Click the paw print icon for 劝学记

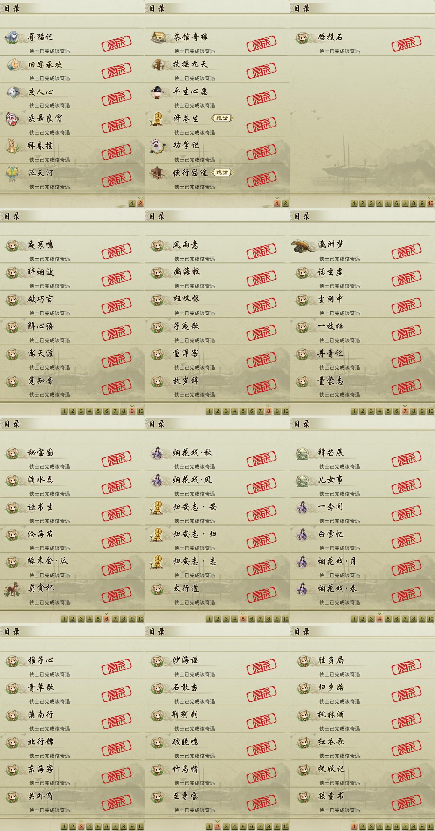[157, 146]
